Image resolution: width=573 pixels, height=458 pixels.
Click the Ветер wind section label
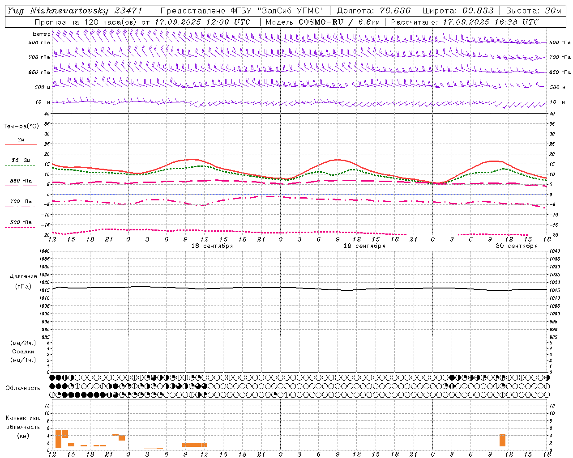pos(41,34)
